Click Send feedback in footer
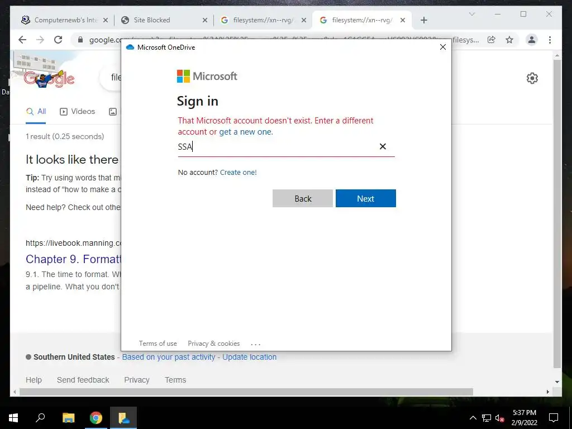 point(83,380)
